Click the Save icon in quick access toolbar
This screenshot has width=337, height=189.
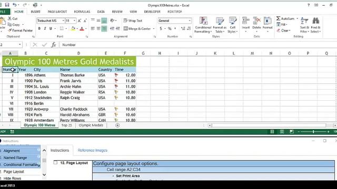[7, 5]
